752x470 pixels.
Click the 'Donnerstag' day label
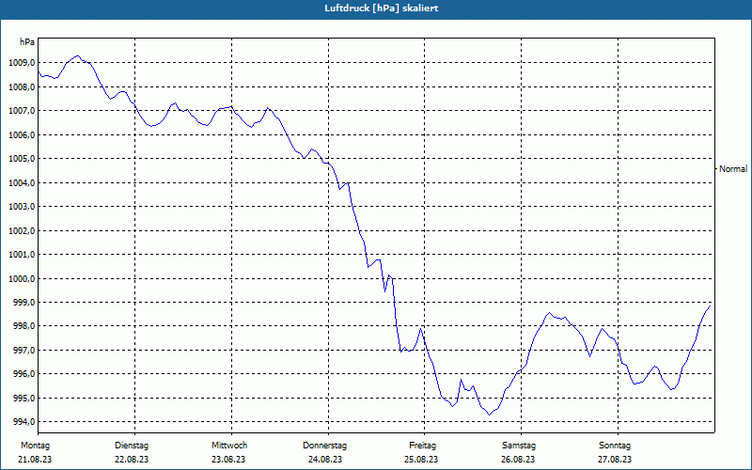tap(324, 446)
